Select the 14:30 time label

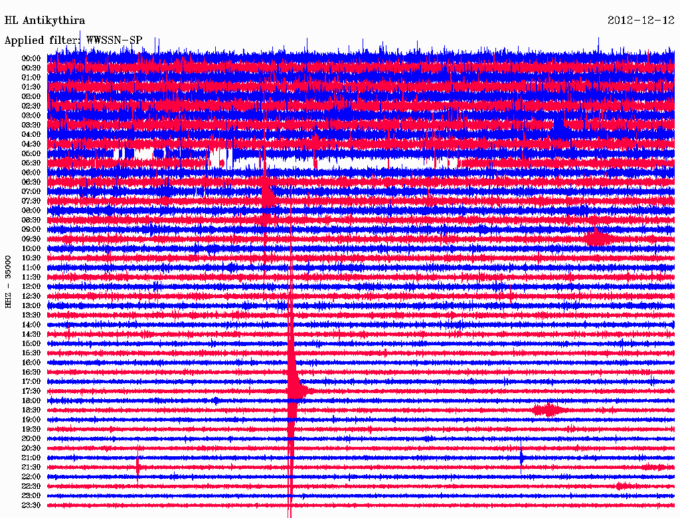coord(31,335)
